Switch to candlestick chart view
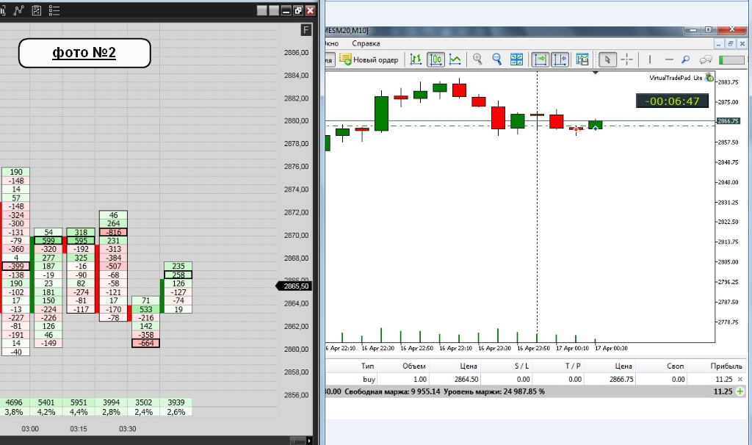Screen dimensions: 752x445 tap(435, 59)
